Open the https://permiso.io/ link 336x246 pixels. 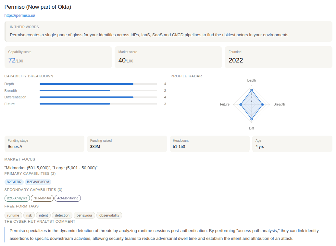click(x=20, y=16)
